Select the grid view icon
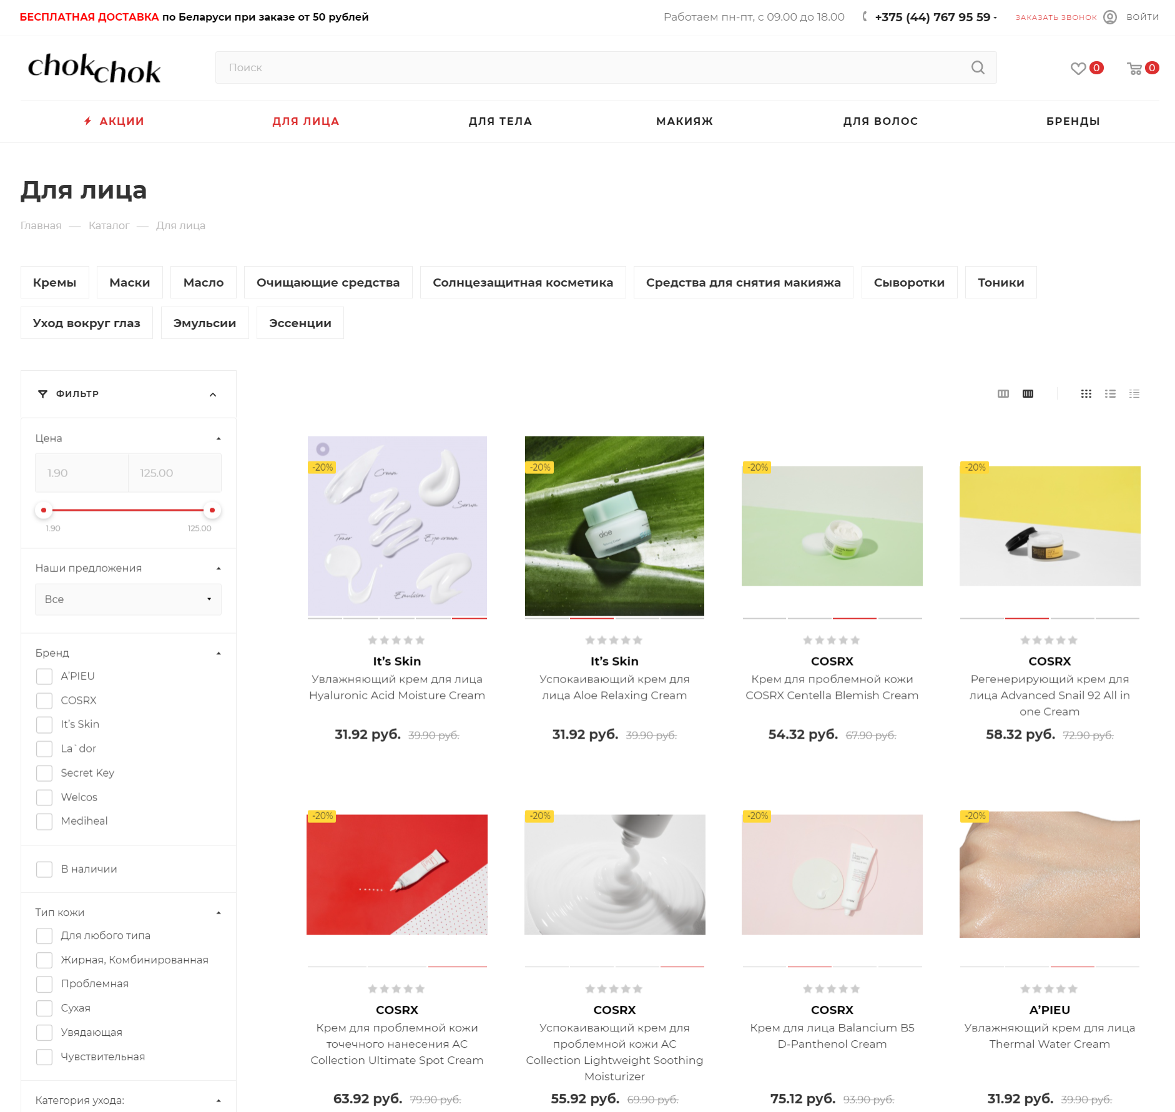The height and width of the screenshot is (1112, 1175). tap(1086, 394)
